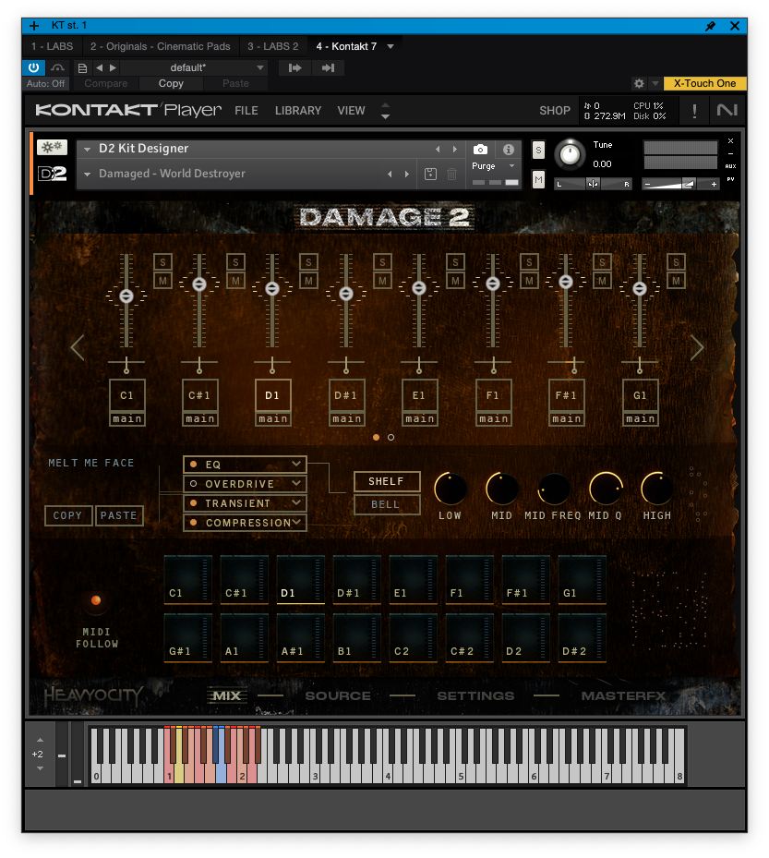Expand the Transient effect dropdown
769x858 pixels.
click(296, 502)
